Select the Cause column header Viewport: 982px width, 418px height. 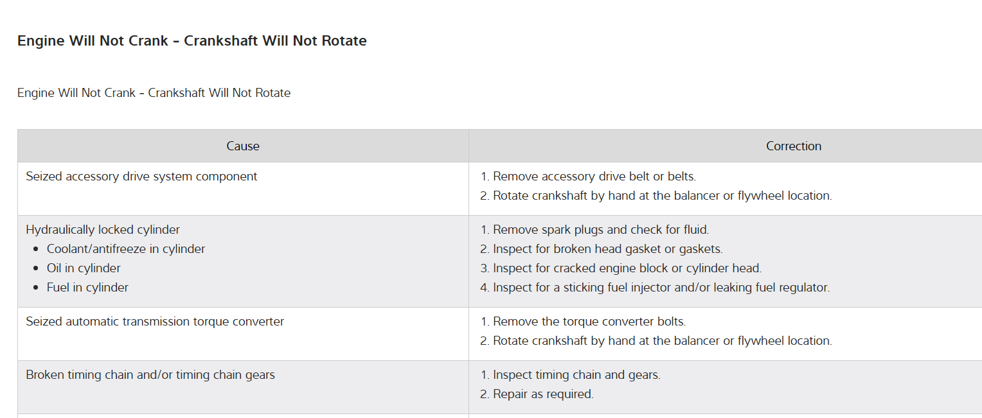pos(243,146)
